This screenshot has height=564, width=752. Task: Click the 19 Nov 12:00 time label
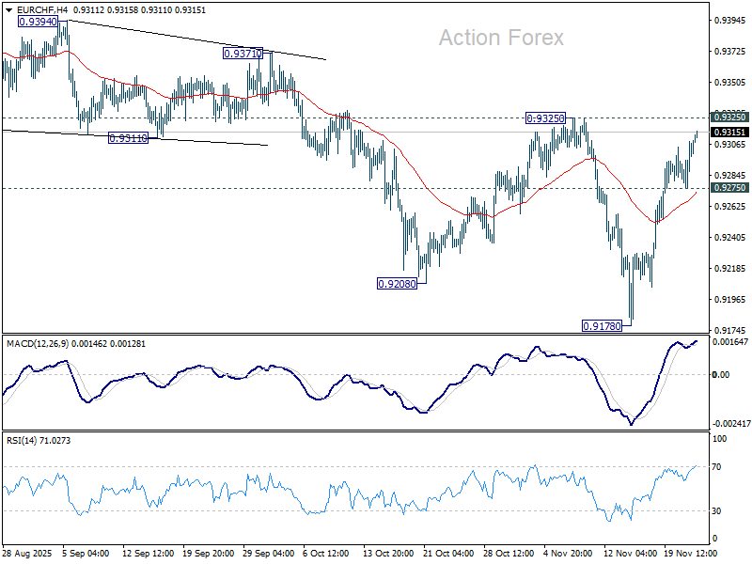tap(690, 553)
